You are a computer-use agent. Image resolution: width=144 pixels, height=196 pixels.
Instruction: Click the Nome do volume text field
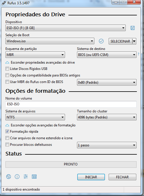point(71,104)
